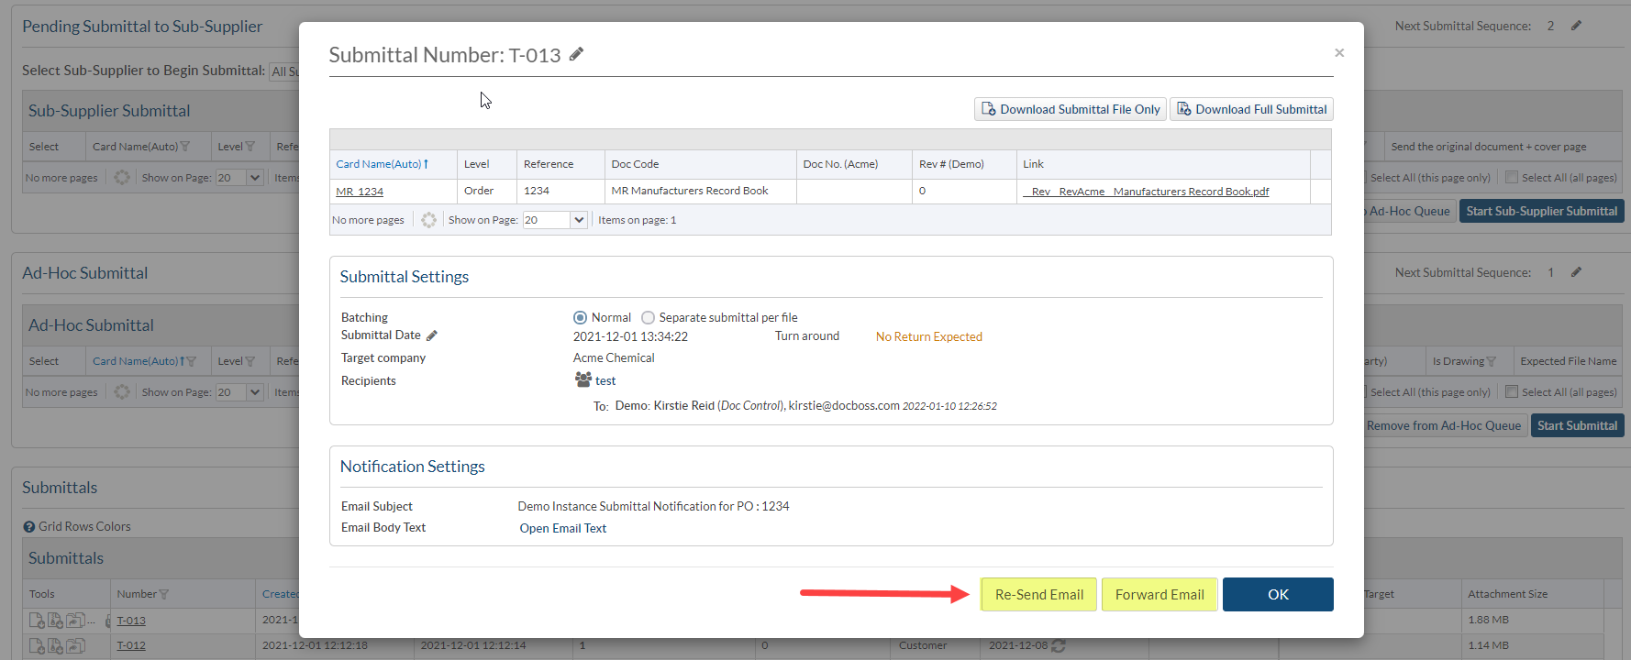Download zipped submittal icon in T-012 row

coord(55,646)
